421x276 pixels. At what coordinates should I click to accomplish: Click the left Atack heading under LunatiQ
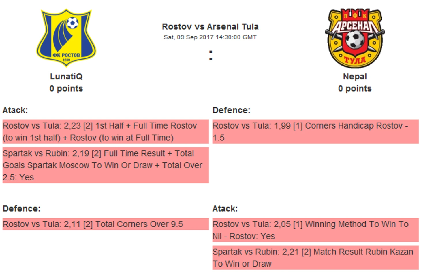(15, 110)
